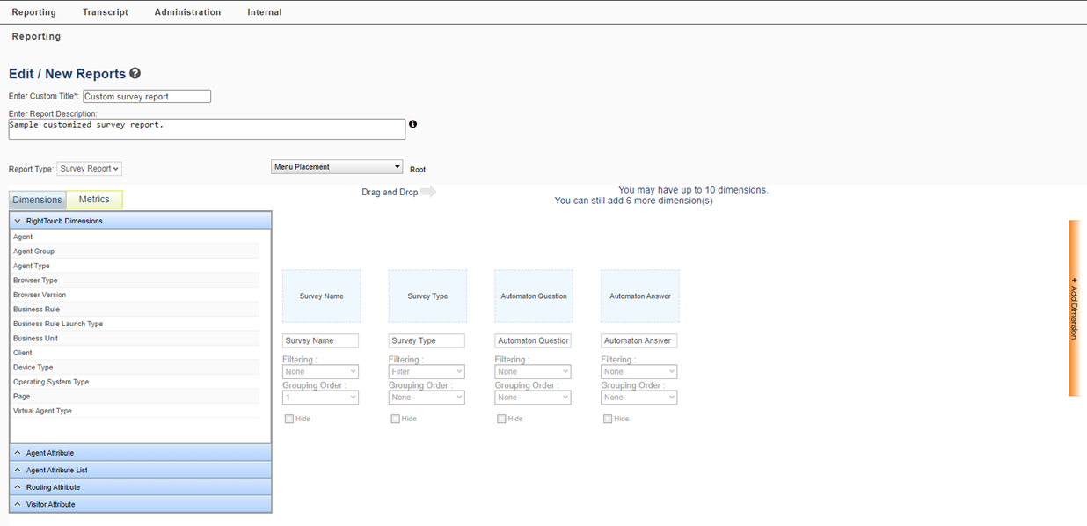
Task: Click the Enter Custom Title text field
Action: [x=147, y=97]
